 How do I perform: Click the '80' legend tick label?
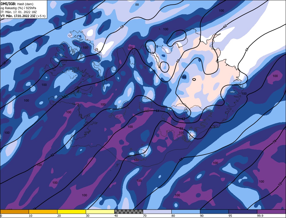pos(173,216)
